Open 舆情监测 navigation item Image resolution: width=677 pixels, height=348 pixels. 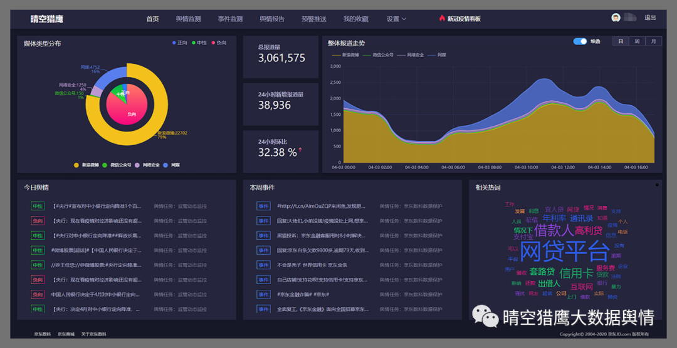(x=188, y=19)
